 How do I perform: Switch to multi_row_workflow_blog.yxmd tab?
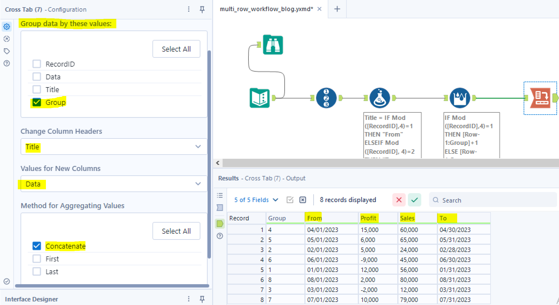click(266, 9)
